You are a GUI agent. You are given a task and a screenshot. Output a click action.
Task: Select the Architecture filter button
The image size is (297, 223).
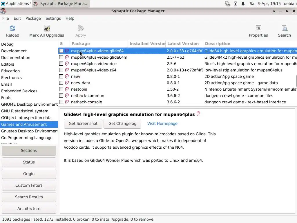click(x=29, y=208)
